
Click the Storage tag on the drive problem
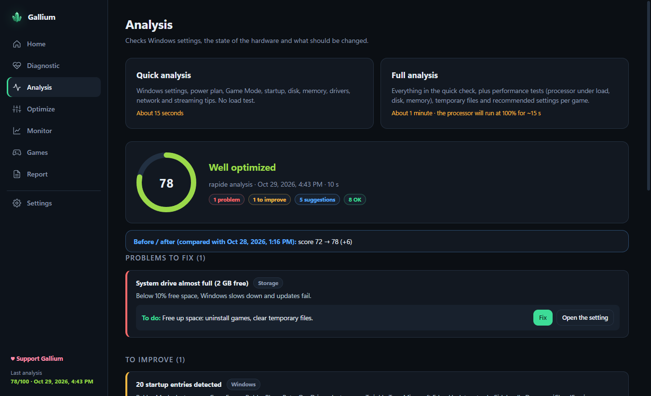coord(268,283)
